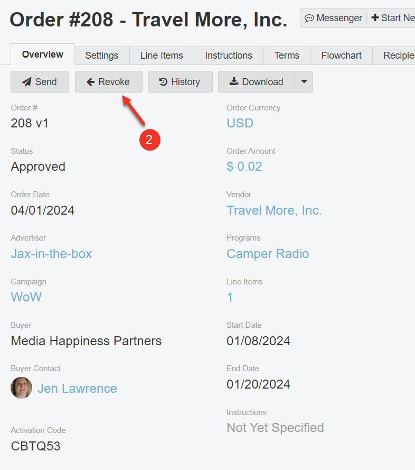
Task: Open the order History
Action: pos(180,82)
